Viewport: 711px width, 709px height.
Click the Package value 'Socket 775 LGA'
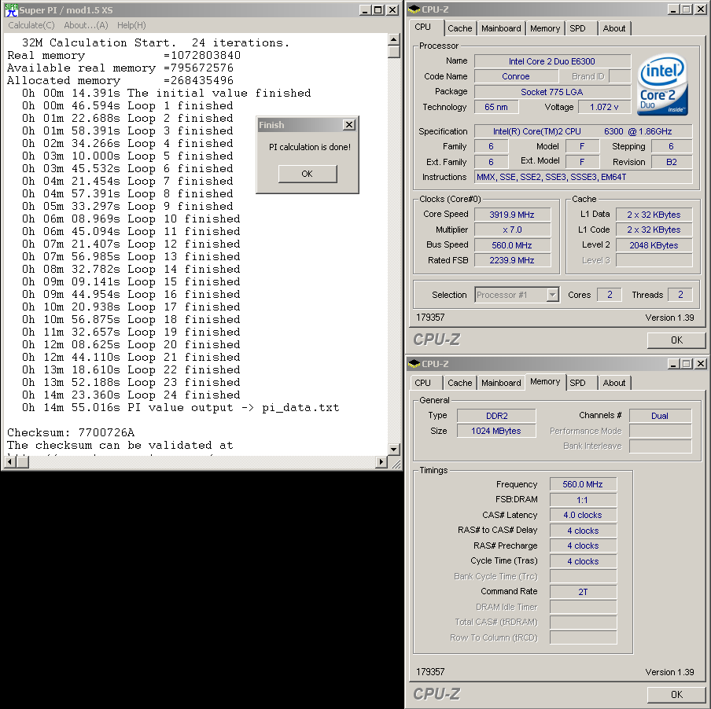(x=552, y=92)
